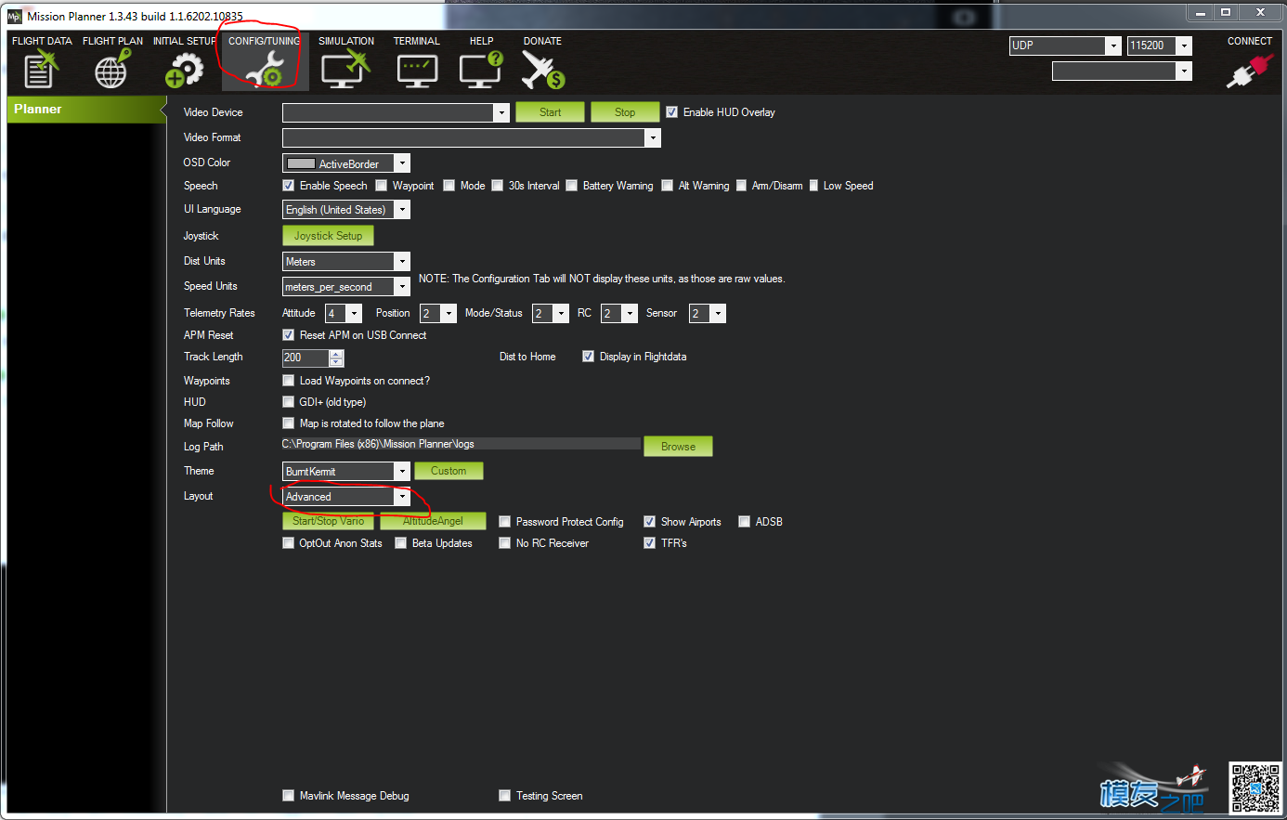This screenshot has width=1287, height=820.
Task: Enable 30s Interval speech checkbox
Action: click(497, 186)
